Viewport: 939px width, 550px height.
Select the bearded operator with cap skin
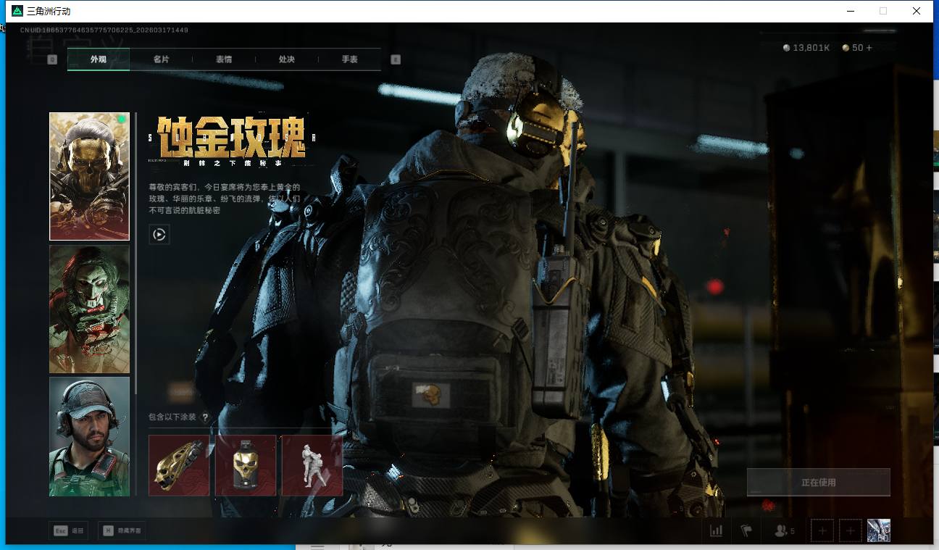pyautogui.click(x=89, y=436)
